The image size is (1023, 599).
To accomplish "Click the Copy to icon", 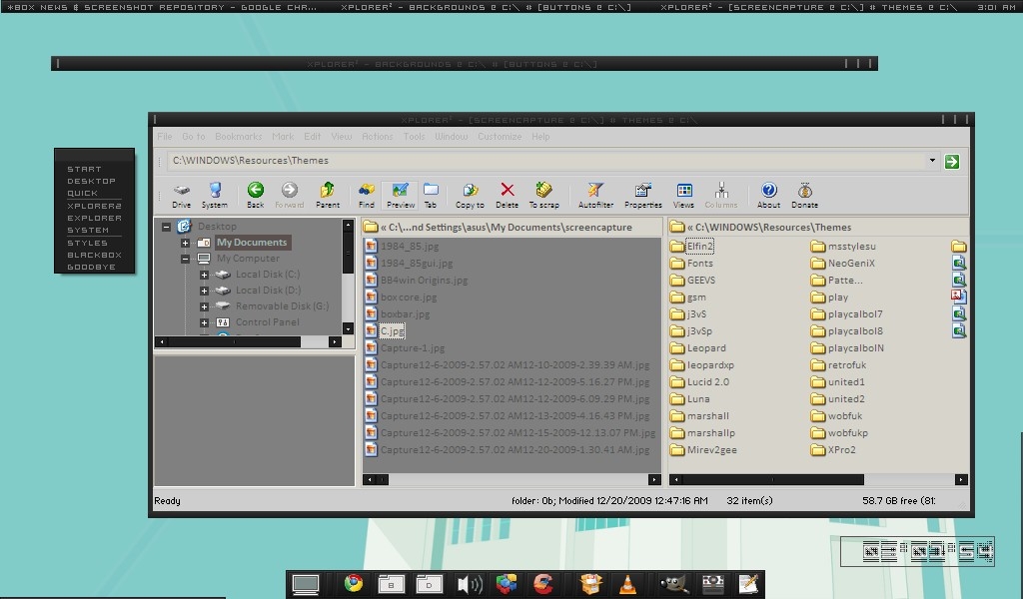I will [470, 195].
